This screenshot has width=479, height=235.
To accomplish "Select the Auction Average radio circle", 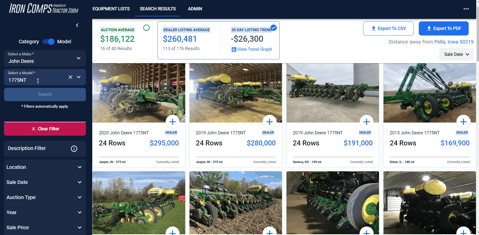I will [146, 28].
